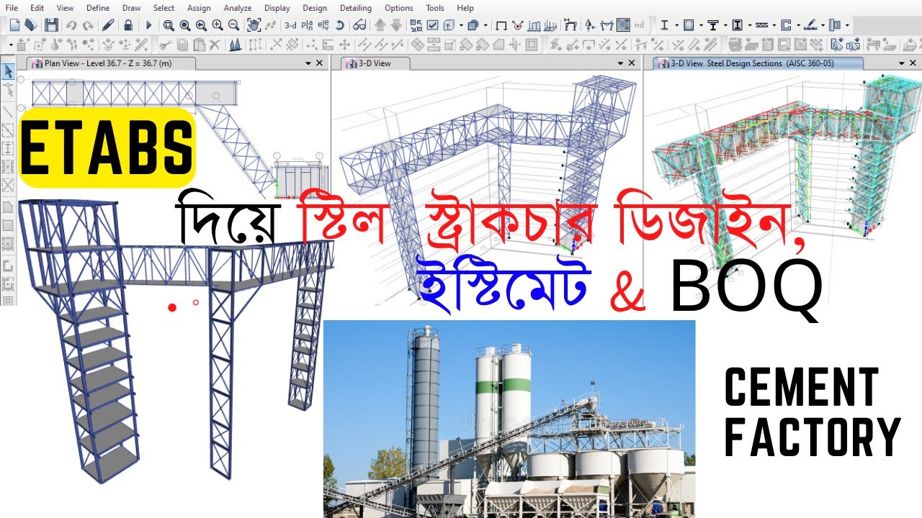This screenshot has width=922, height=518.
Task: Click the Elevation view icon
Action: click(323, 25)
